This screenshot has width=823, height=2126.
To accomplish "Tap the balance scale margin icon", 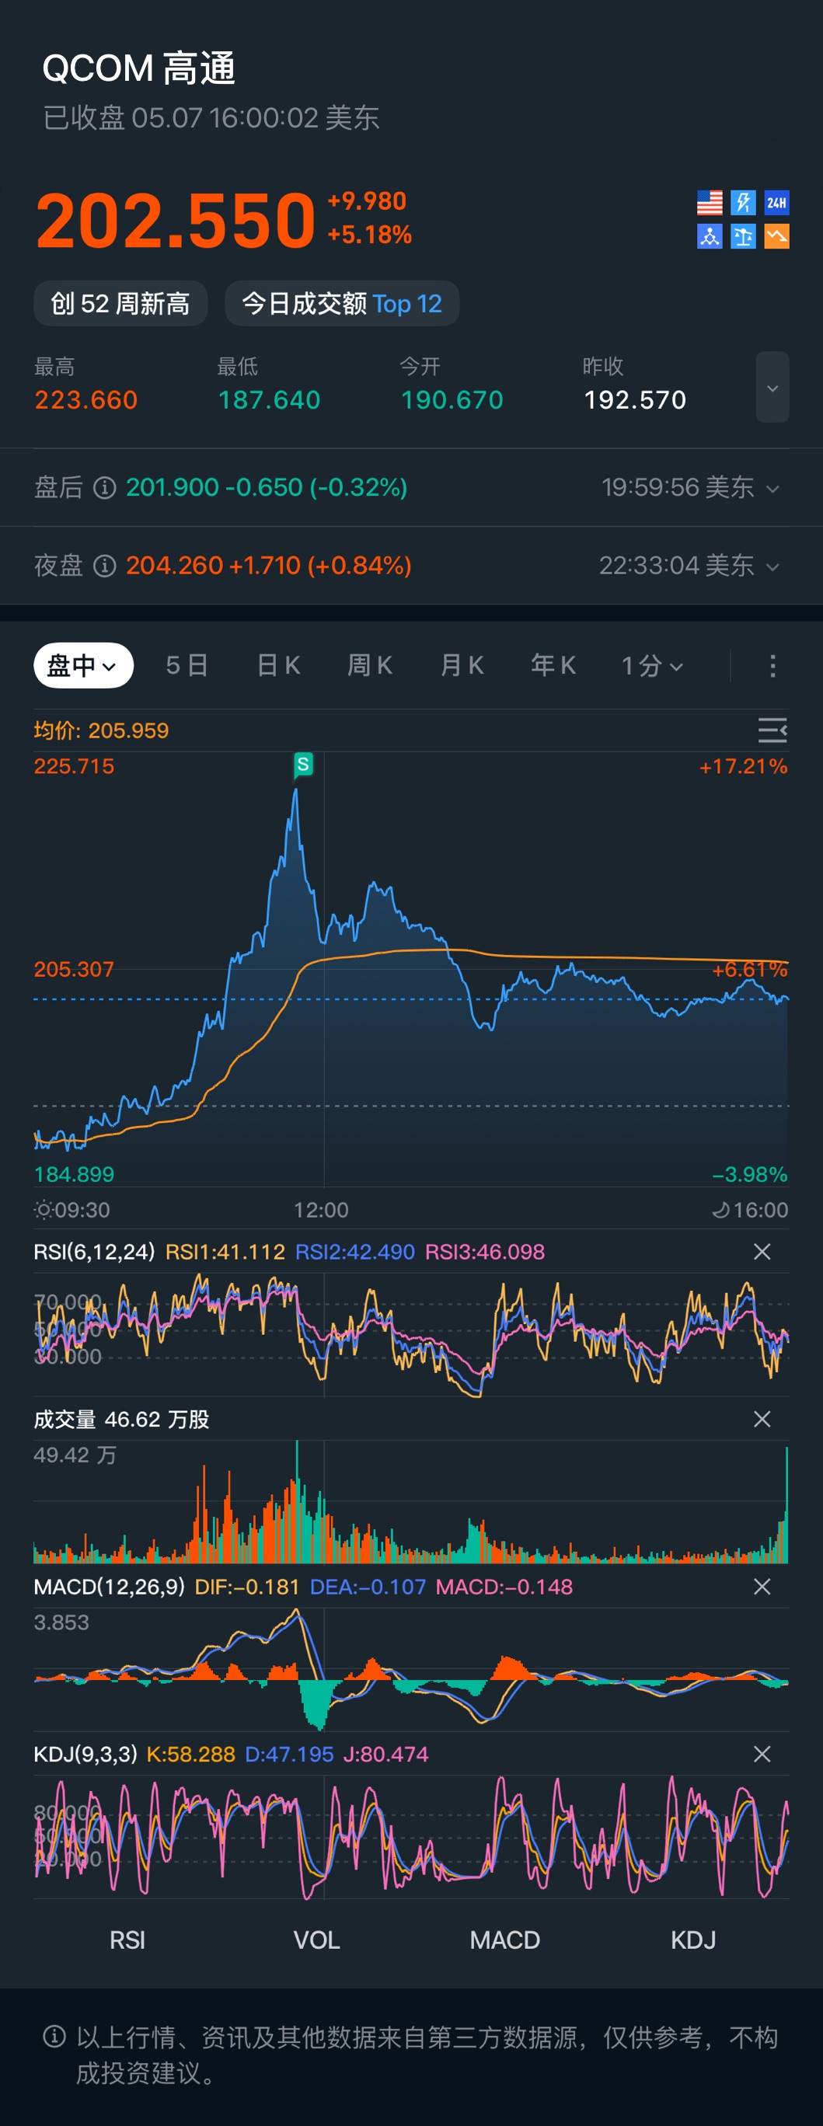I will pos(743,237).
